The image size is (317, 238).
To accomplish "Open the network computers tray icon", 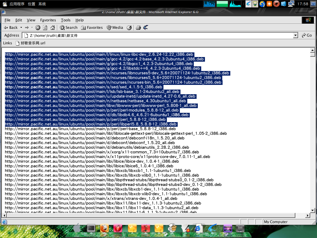I will (x=291, y=4).
